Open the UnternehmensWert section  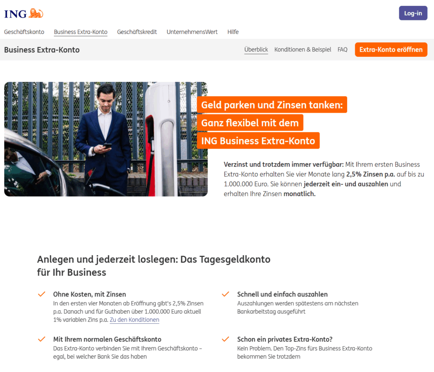point(192,32)
